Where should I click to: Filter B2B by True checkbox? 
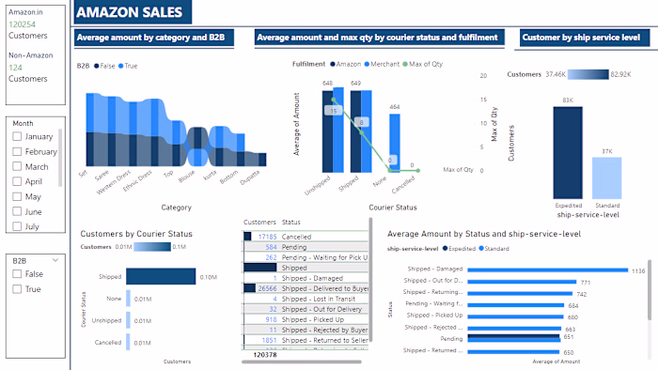17,289
